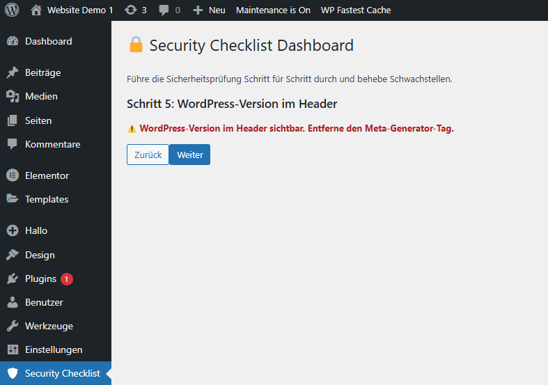The height and width of the screenshot is (385, 548).
Task: Open Kommentare in the sidebar
Action: click(52, 144)
